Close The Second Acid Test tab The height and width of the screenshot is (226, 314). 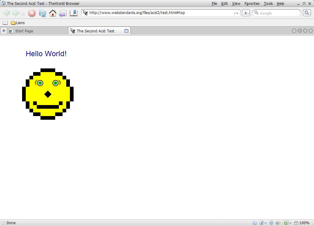coord(126,31)
